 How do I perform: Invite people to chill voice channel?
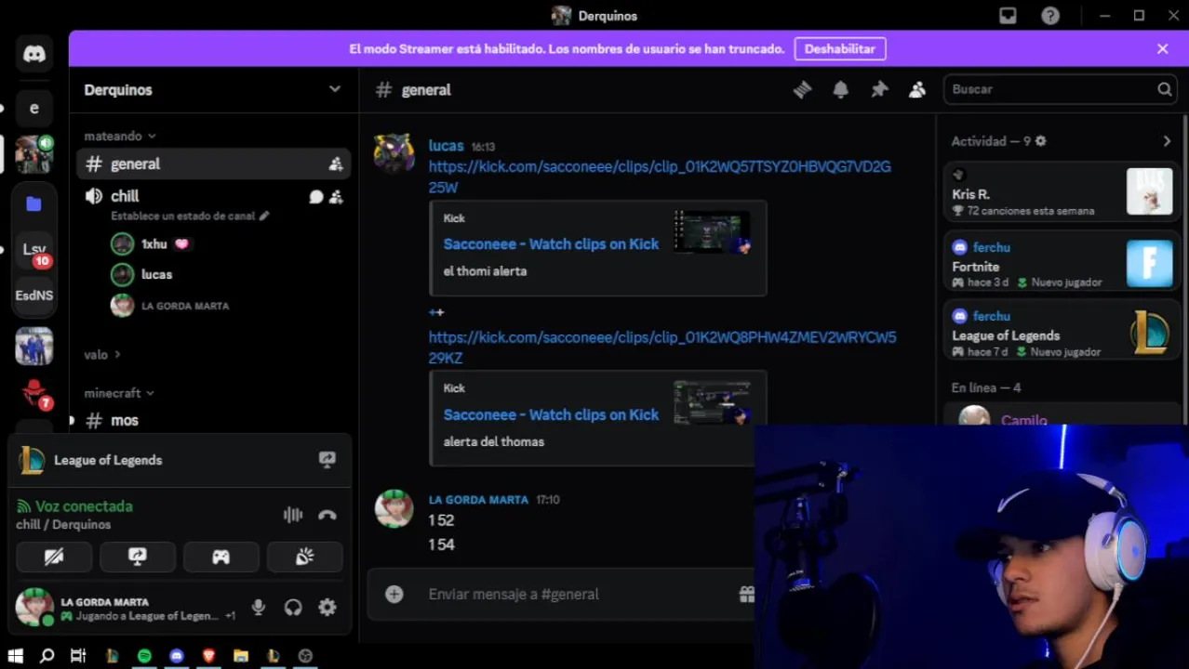pos(336,197)
